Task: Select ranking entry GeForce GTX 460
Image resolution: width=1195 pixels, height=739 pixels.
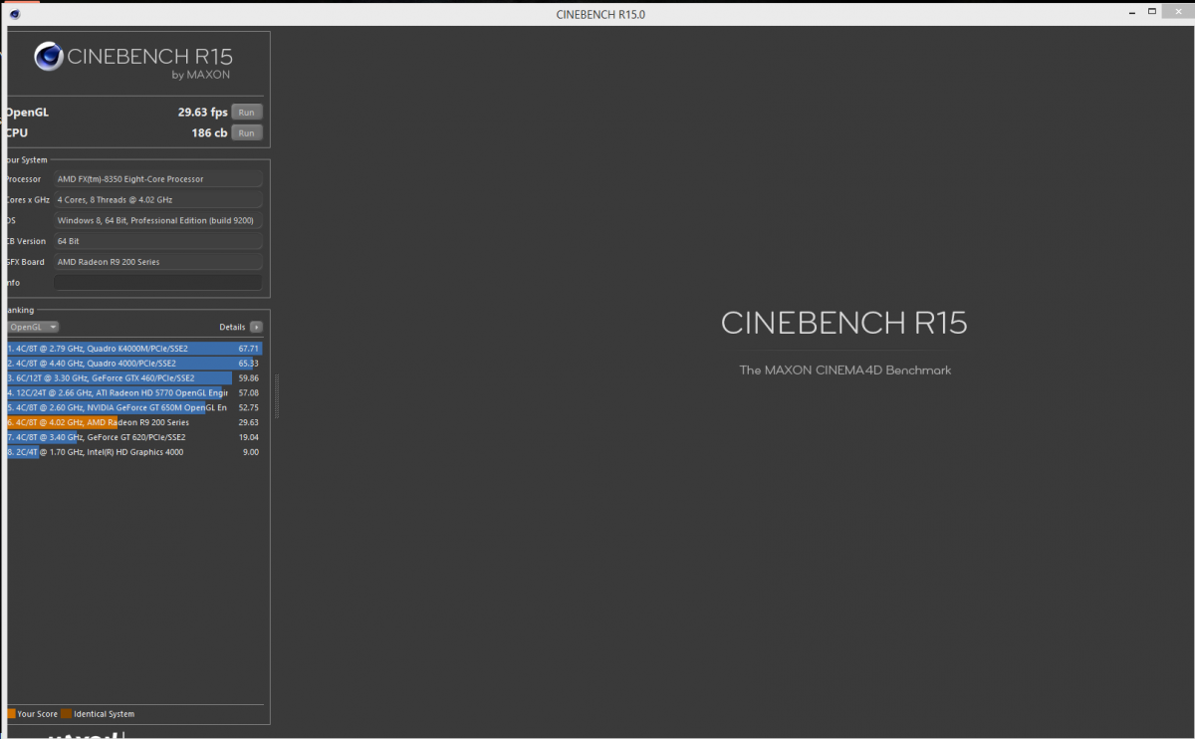Action: 133,378
